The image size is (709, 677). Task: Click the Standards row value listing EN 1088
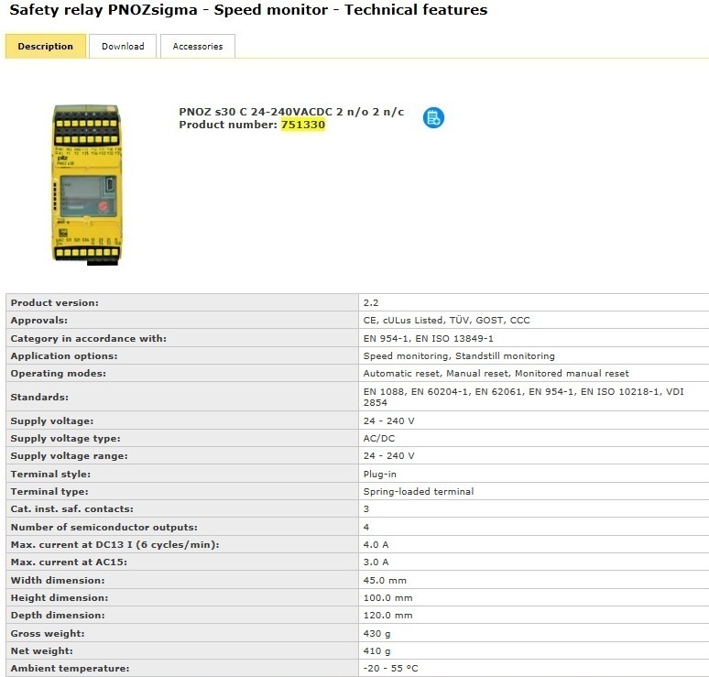523,397
